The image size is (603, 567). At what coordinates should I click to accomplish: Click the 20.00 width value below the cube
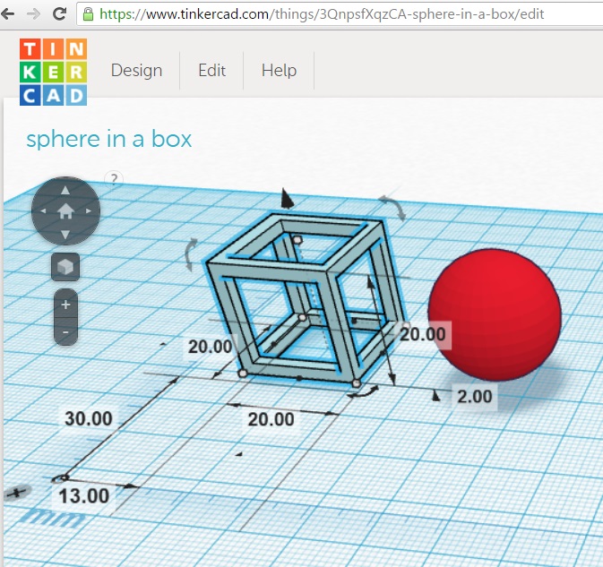271,419
